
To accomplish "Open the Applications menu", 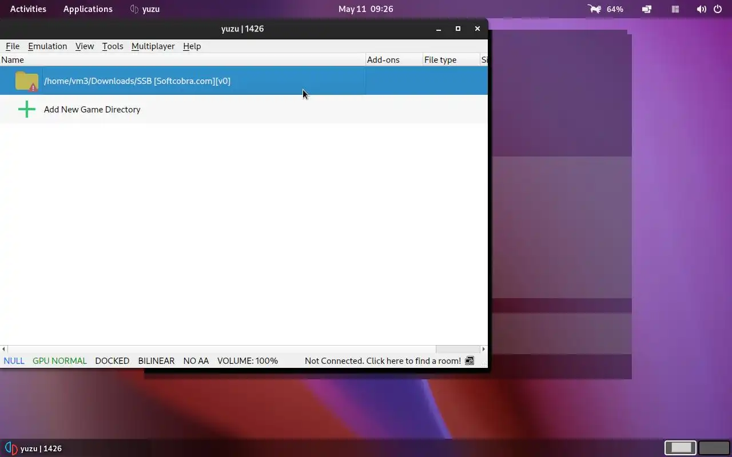I will point(88,9).
